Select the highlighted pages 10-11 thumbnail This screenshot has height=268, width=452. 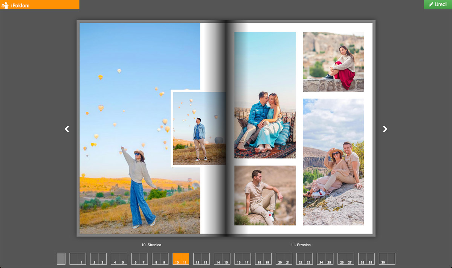[x=181, y=259]
